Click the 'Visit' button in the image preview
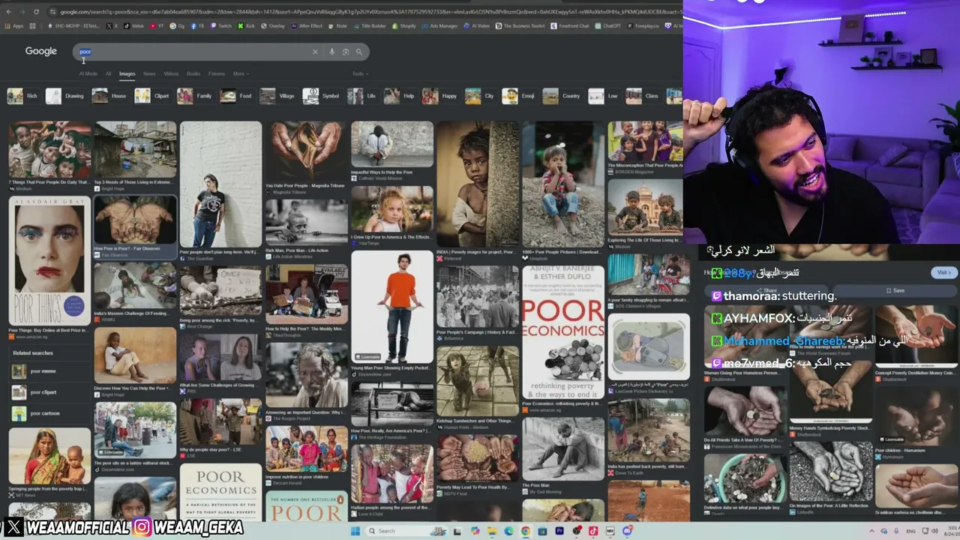The height and width of the screenshot is (540, 960). tap(943, 272)
